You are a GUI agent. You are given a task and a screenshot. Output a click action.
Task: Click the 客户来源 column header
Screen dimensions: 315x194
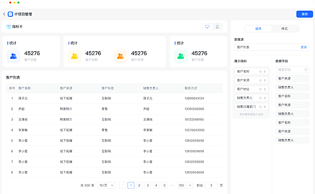pos(66,88)
